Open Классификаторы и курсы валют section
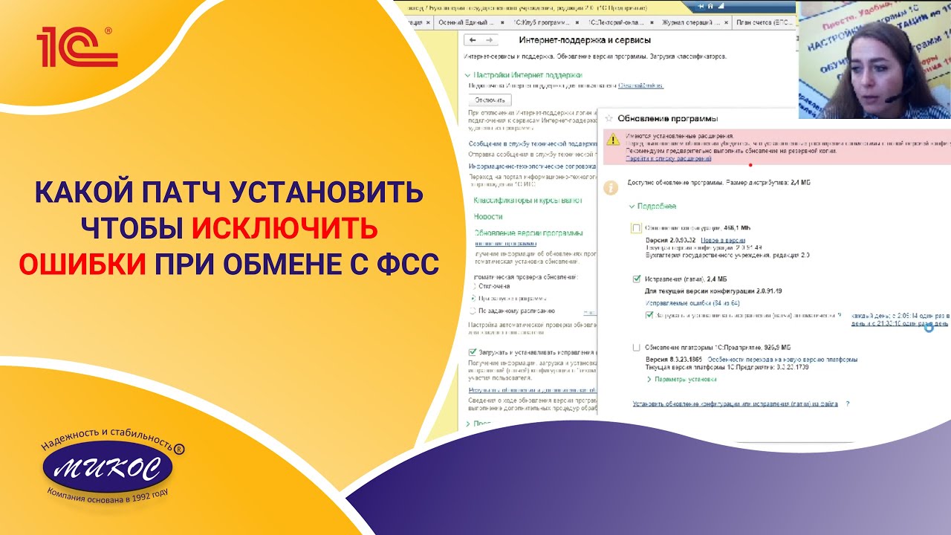Screen dimensions: 951x535 pyautogui.click(x=528, y=201)
